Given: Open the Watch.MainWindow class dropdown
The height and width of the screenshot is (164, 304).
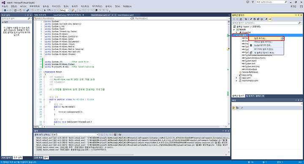Looking at the screenshot, I should coord(83,19).
